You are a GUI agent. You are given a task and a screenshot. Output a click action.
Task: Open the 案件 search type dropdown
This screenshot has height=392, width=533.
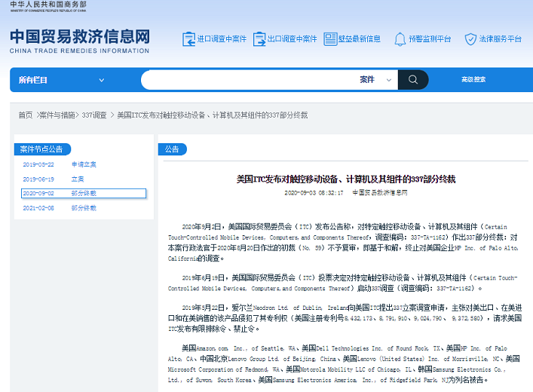coord(375,80)
